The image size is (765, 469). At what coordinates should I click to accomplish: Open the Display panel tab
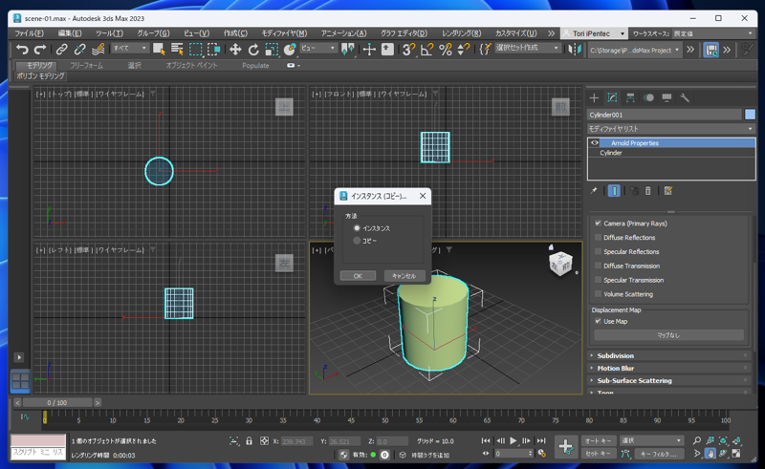[x=667, y=98]
